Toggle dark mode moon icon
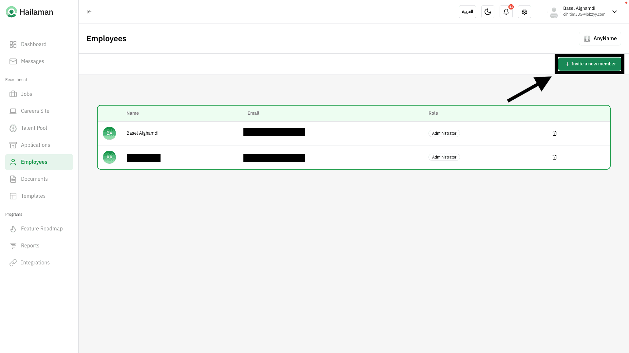629x353 pixels. (487, 12)
